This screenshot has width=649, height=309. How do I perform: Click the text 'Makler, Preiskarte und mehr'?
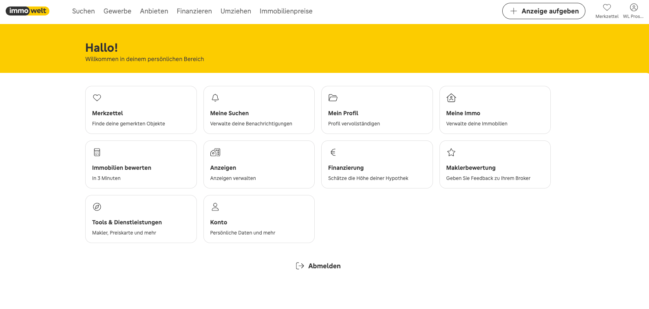tap(124, 233)
